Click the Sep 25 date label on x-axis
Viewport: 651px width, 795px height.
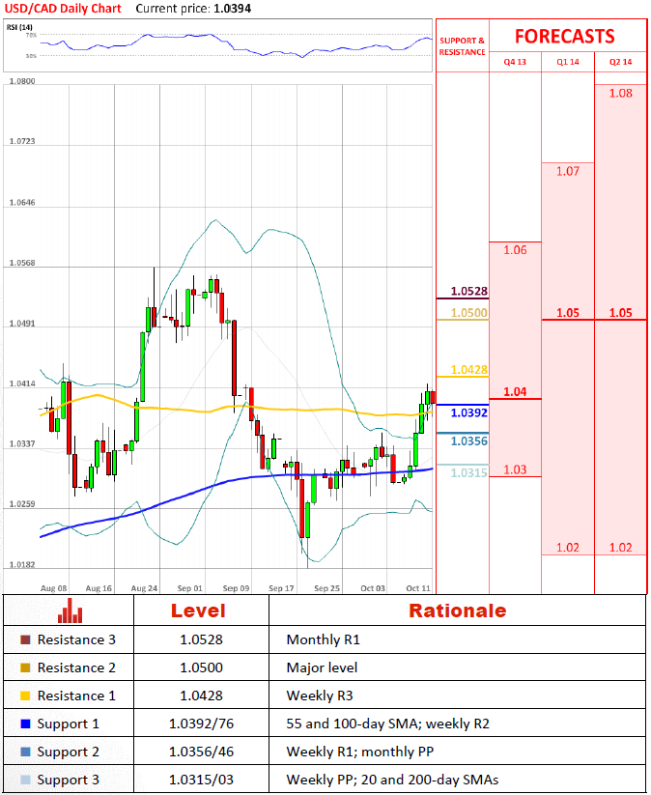point(326,588)
